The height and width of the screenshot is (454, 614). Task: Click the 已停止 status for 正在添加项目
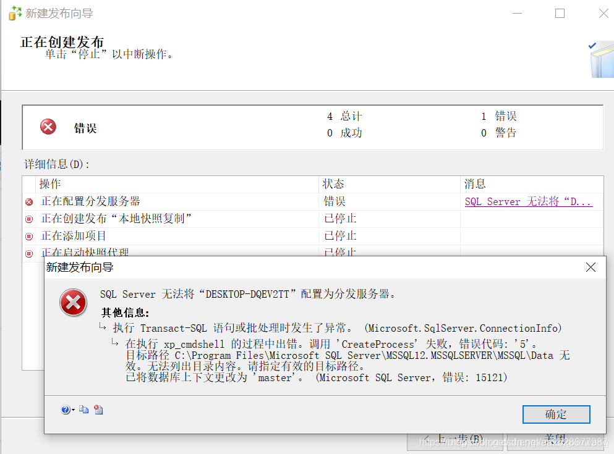pos(340,236)
